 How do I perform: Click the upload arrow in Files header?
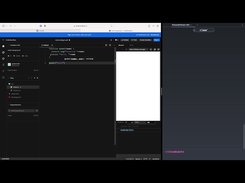point(32,78)
